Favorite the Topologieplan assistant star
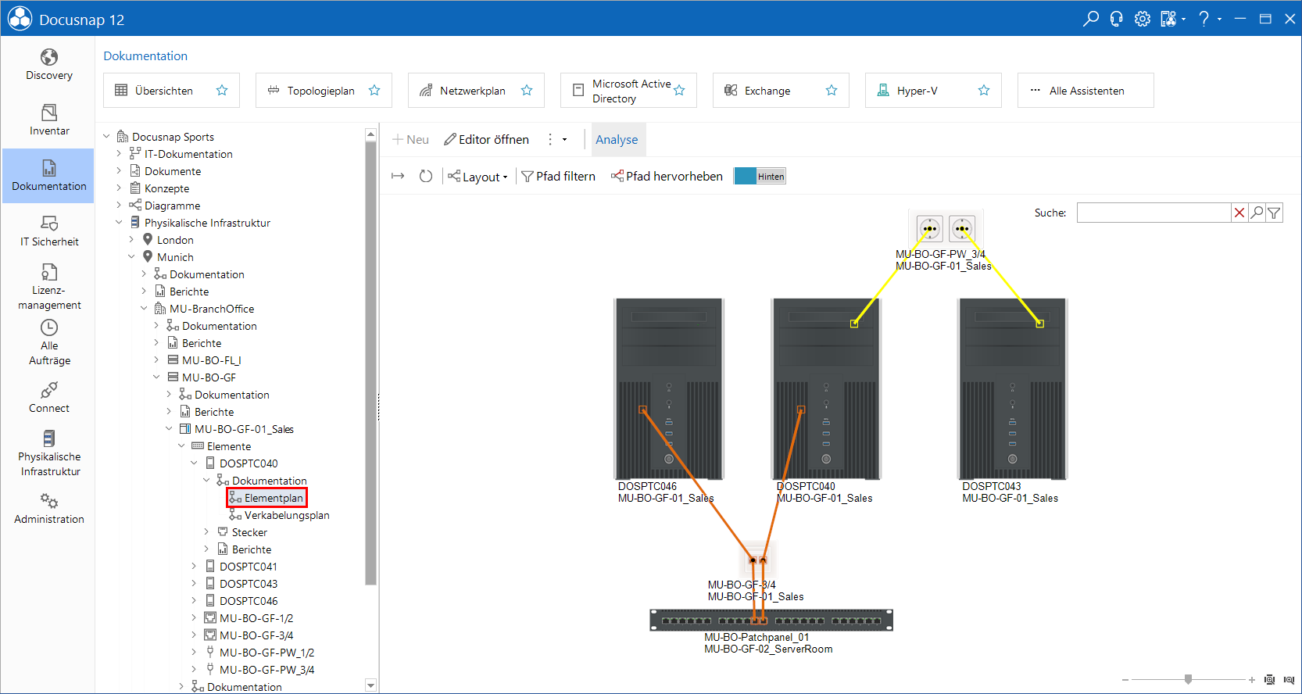1302x694 pixels. tap(374, 91)
